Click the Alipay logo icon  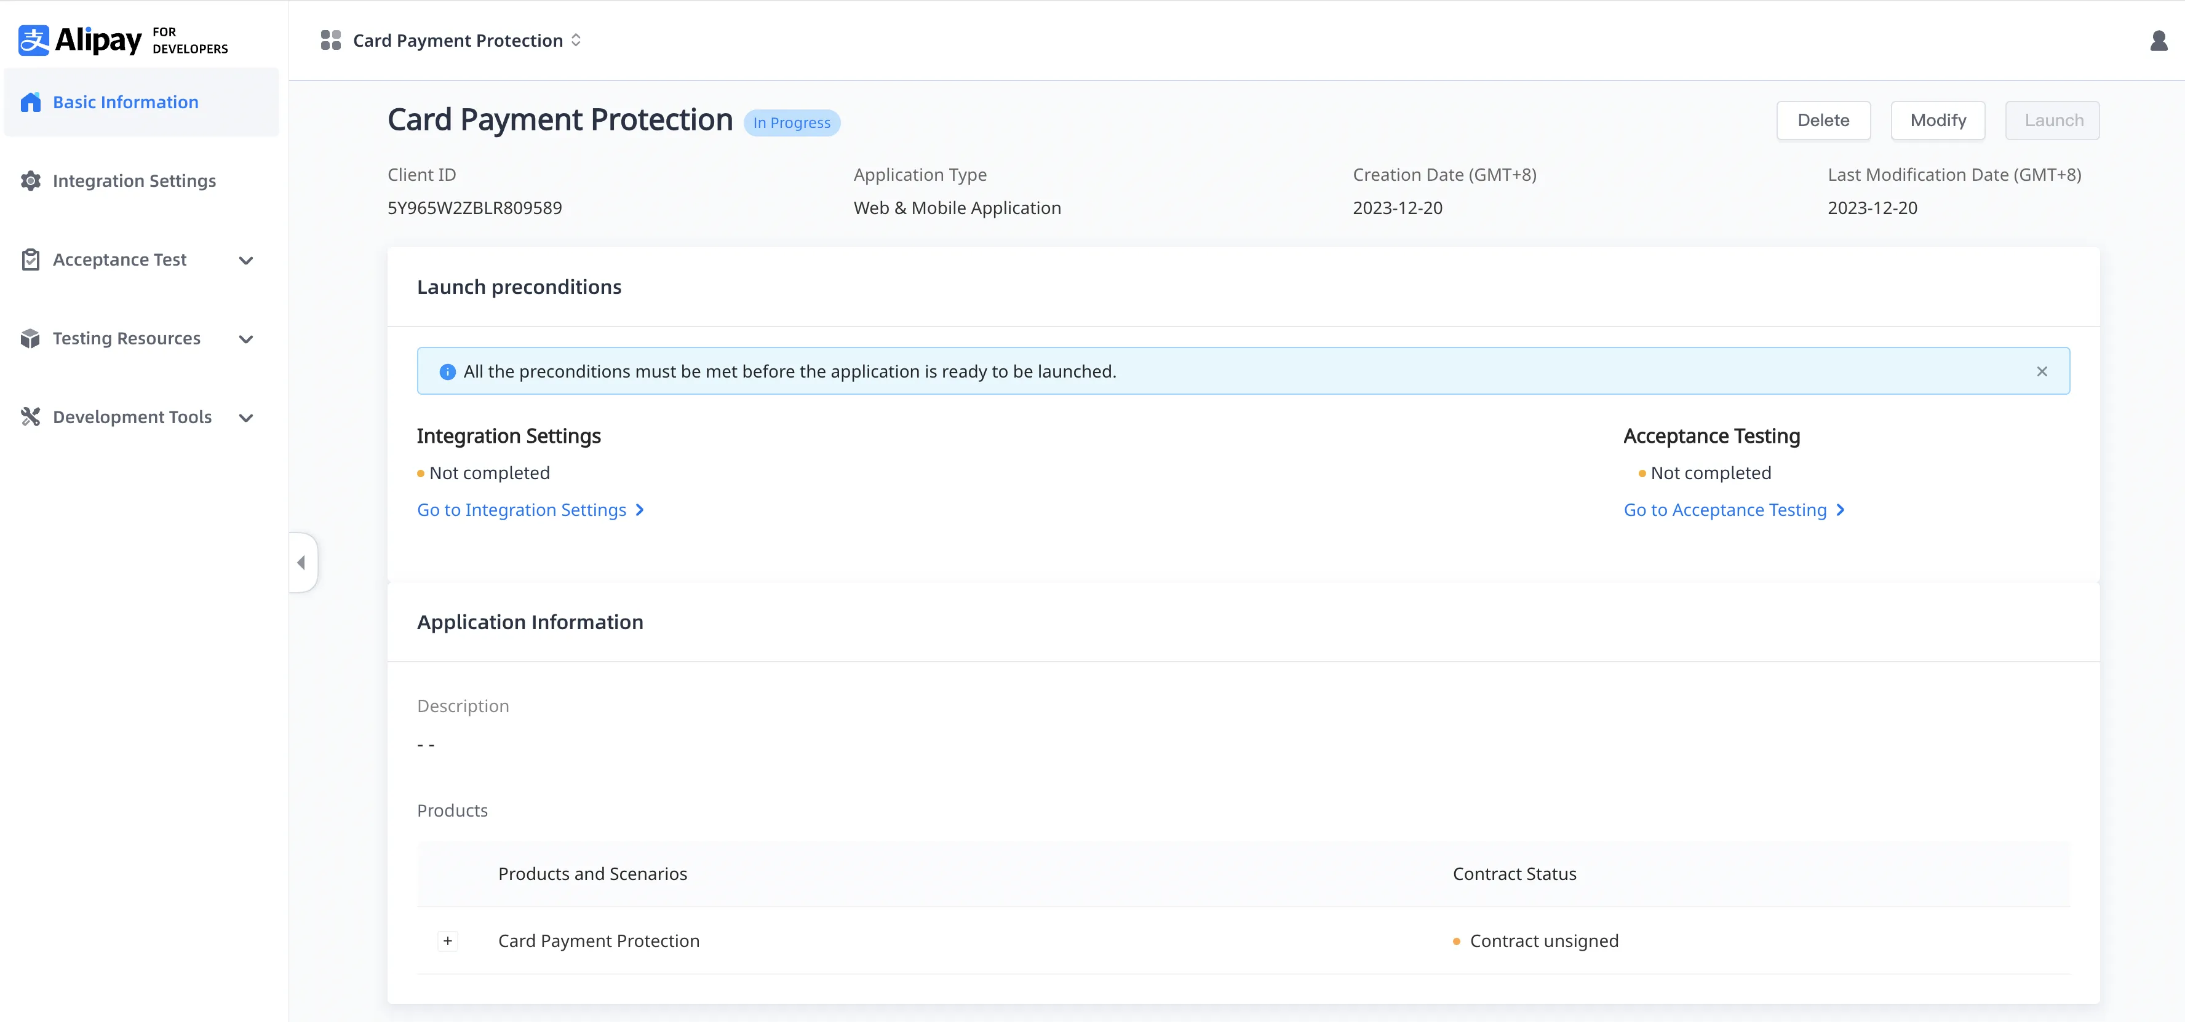click(x=34, y=40)
